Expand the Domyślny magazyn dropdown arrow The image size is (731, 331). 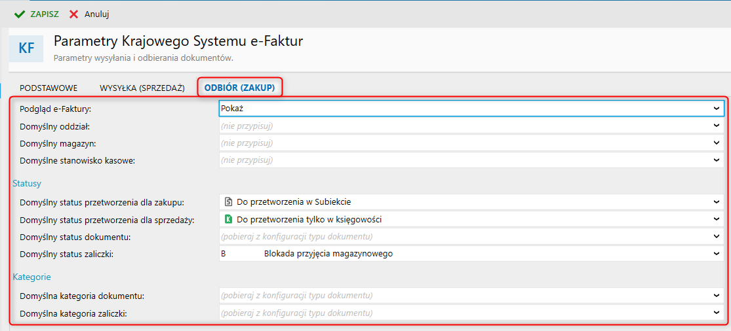(717, 143)
